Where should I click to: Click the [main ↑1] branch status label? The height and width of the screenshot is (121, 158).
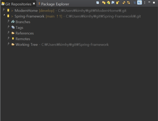[54, 16]
